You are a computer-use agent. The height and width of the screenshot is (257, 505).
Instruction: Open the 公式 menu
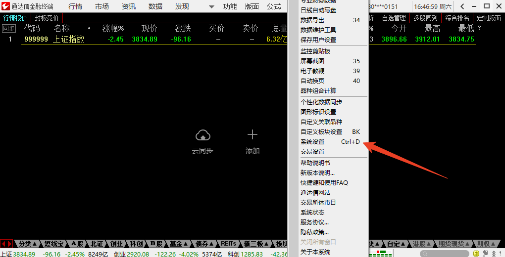[274, 6]
